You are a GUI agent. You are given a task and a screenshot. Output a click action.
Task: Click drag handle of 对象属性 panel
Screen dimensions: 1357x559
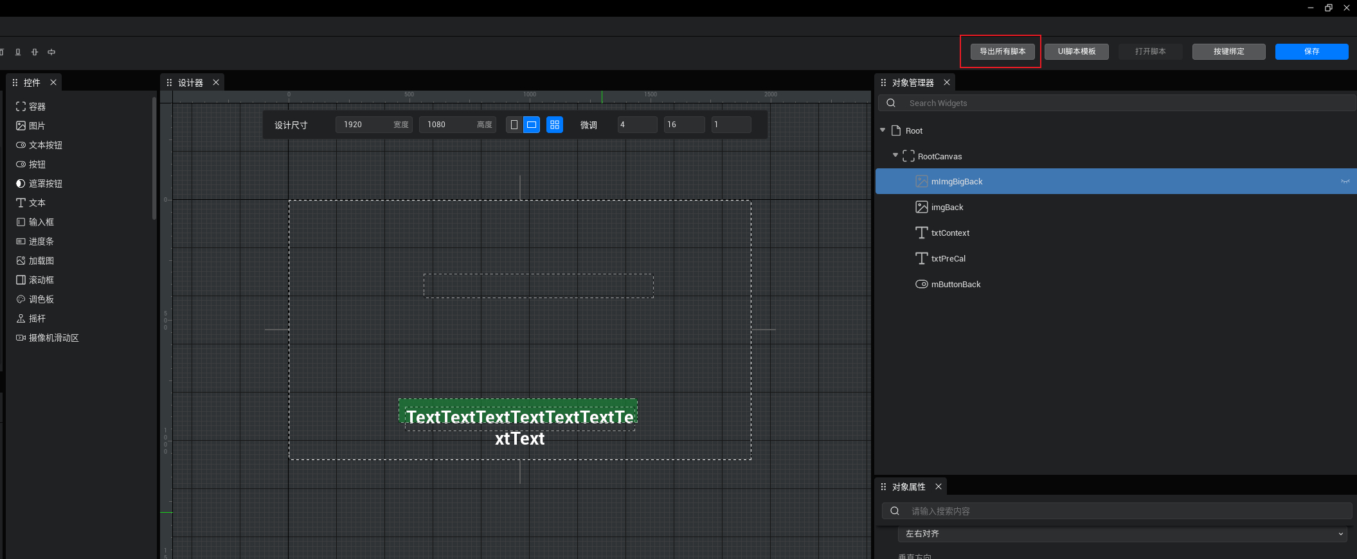(883, 486)
